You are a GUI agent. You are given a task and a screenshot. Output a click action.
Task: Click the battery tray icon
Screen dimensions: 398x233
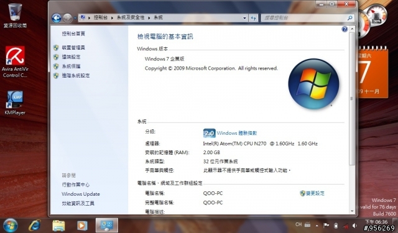click(336, 226)
